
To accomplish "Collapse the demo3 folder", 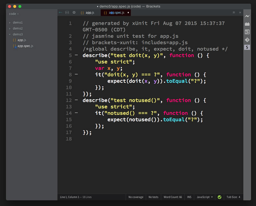I will click(x=10, y=34).
